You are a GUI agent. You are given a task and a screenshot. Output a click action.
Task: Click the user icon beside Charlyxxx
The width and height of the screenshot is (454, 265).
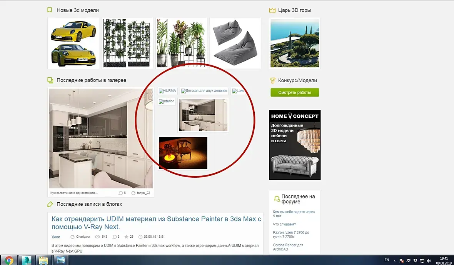73,237
